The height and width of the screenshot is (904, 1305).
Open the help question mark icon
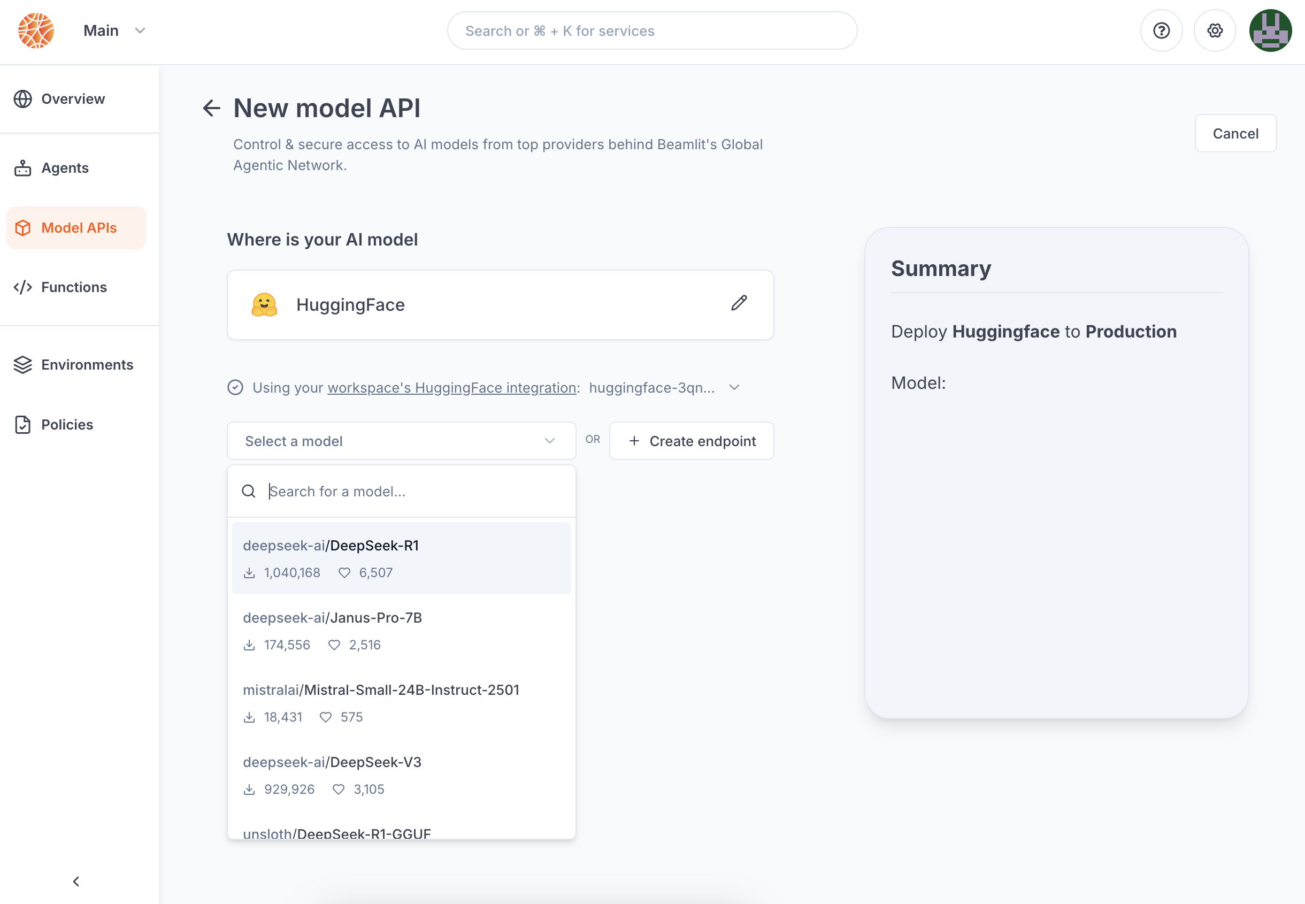[x=1161, y=30]
